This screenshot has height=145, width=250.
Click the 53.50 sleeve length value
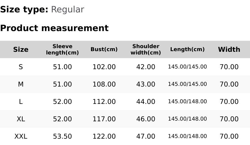[x=62, y=136]
